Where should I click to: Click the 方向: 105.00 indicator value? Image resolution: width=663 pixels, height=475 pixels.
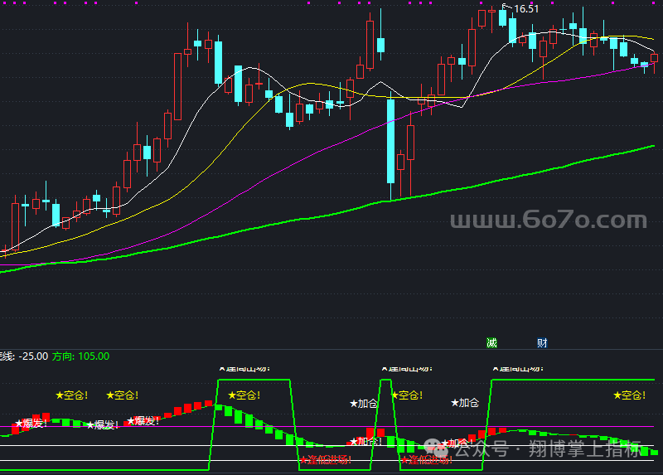tap(80, 356)
